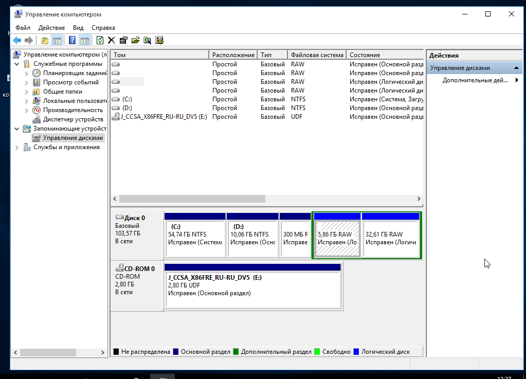
Task: Collapse the Управление дисками actions section
Action: tap(517, 68)
